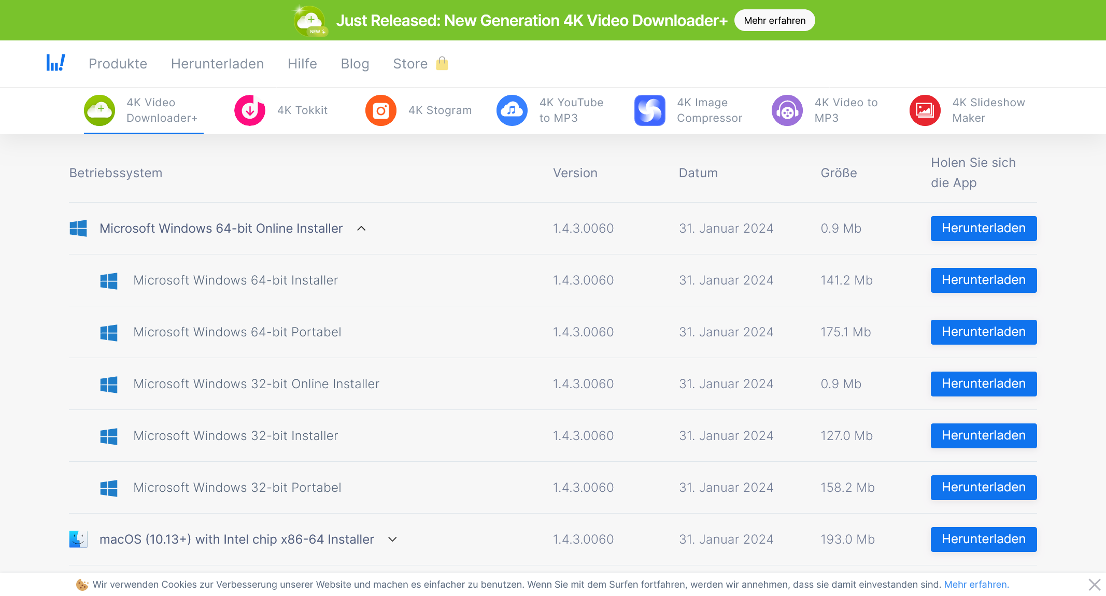Collapse the Windows 64-bit Online Installer list
The width and height of the screenshot is (1106, 596).
pos(361,229)
